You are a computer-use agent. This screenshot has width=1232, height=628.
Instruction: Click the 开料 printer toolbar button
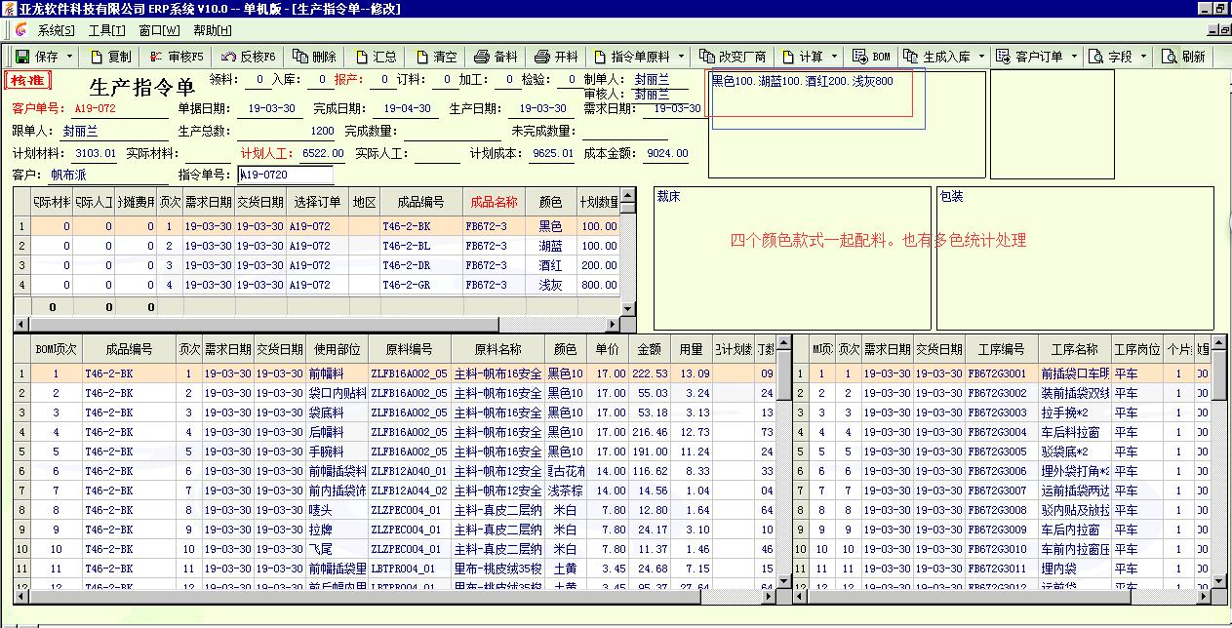[557, 57]
